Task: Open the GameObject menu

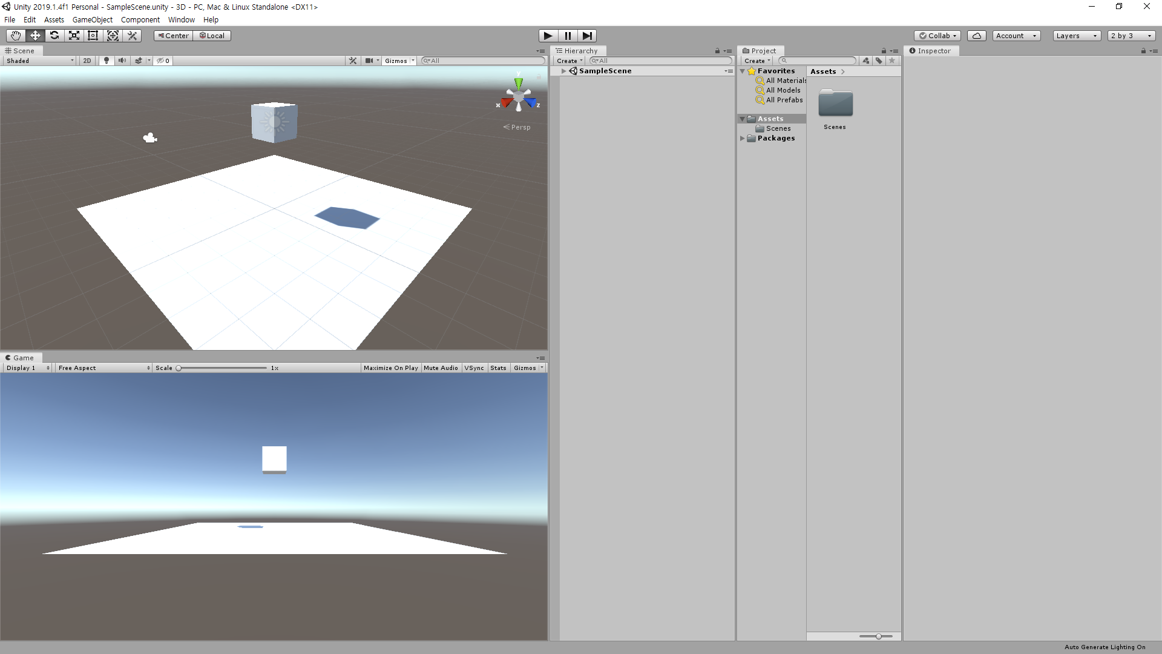Action: tap(92, 19)
